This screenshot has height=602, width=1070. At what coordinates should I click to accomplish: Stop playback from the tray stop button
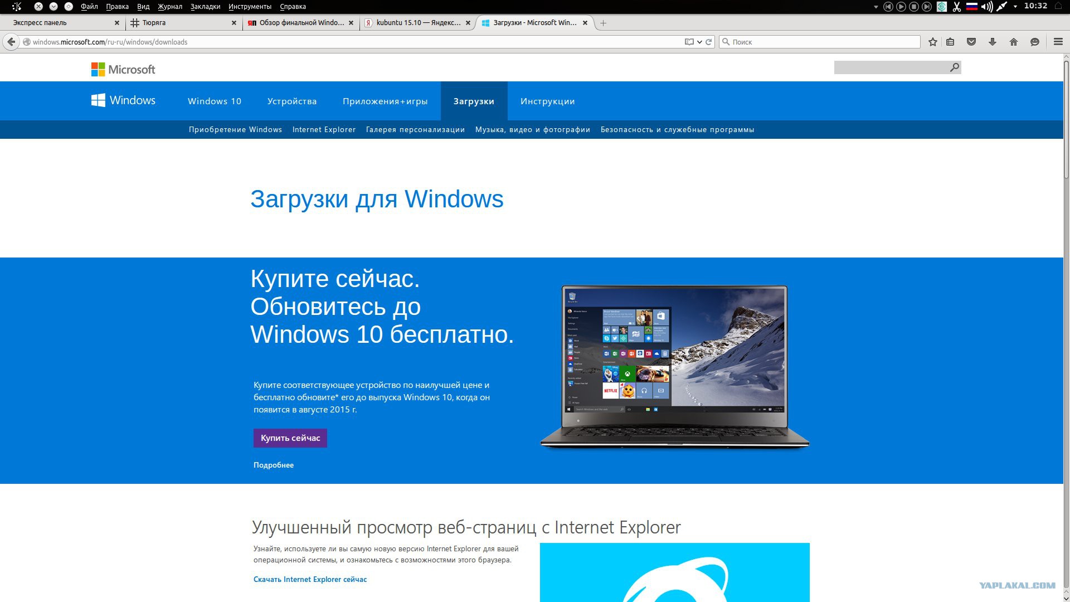914,7
